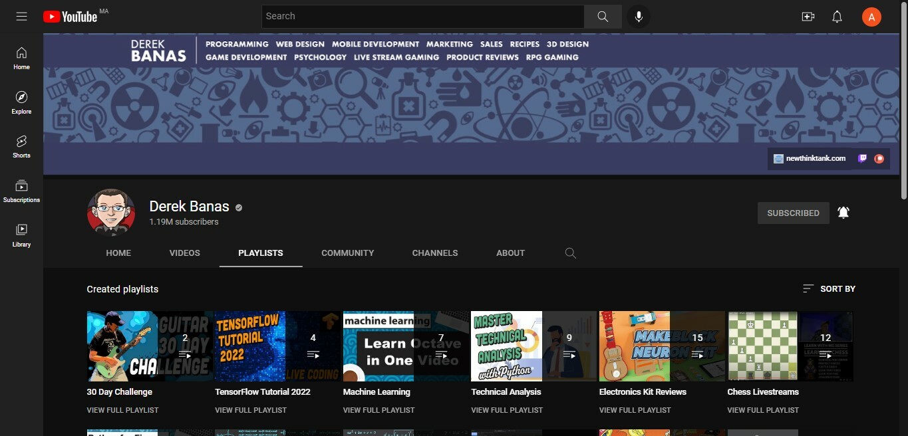Image resolution: width=908 pixels, height=436 pixels.
Task: View full playlist for Machine Learning
Action: click(379, 410)
